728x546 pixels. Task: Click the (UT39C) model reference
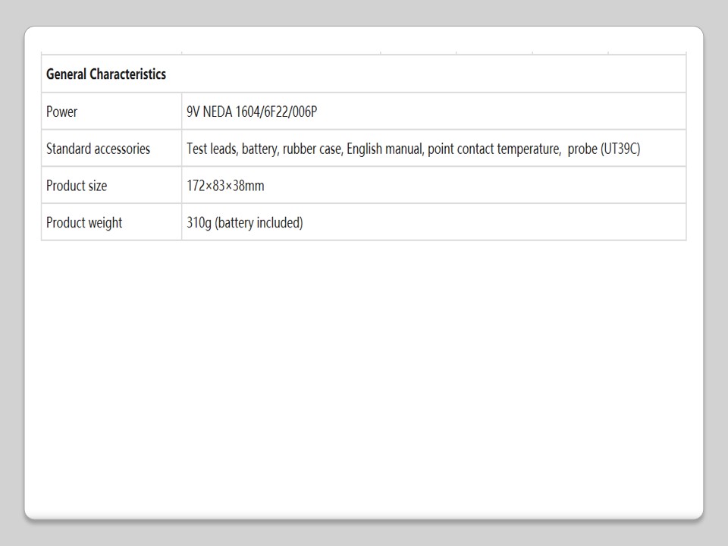620,149
